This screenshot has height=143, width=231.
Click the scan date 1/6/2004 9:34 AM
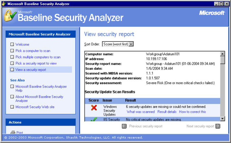point(159,69)
